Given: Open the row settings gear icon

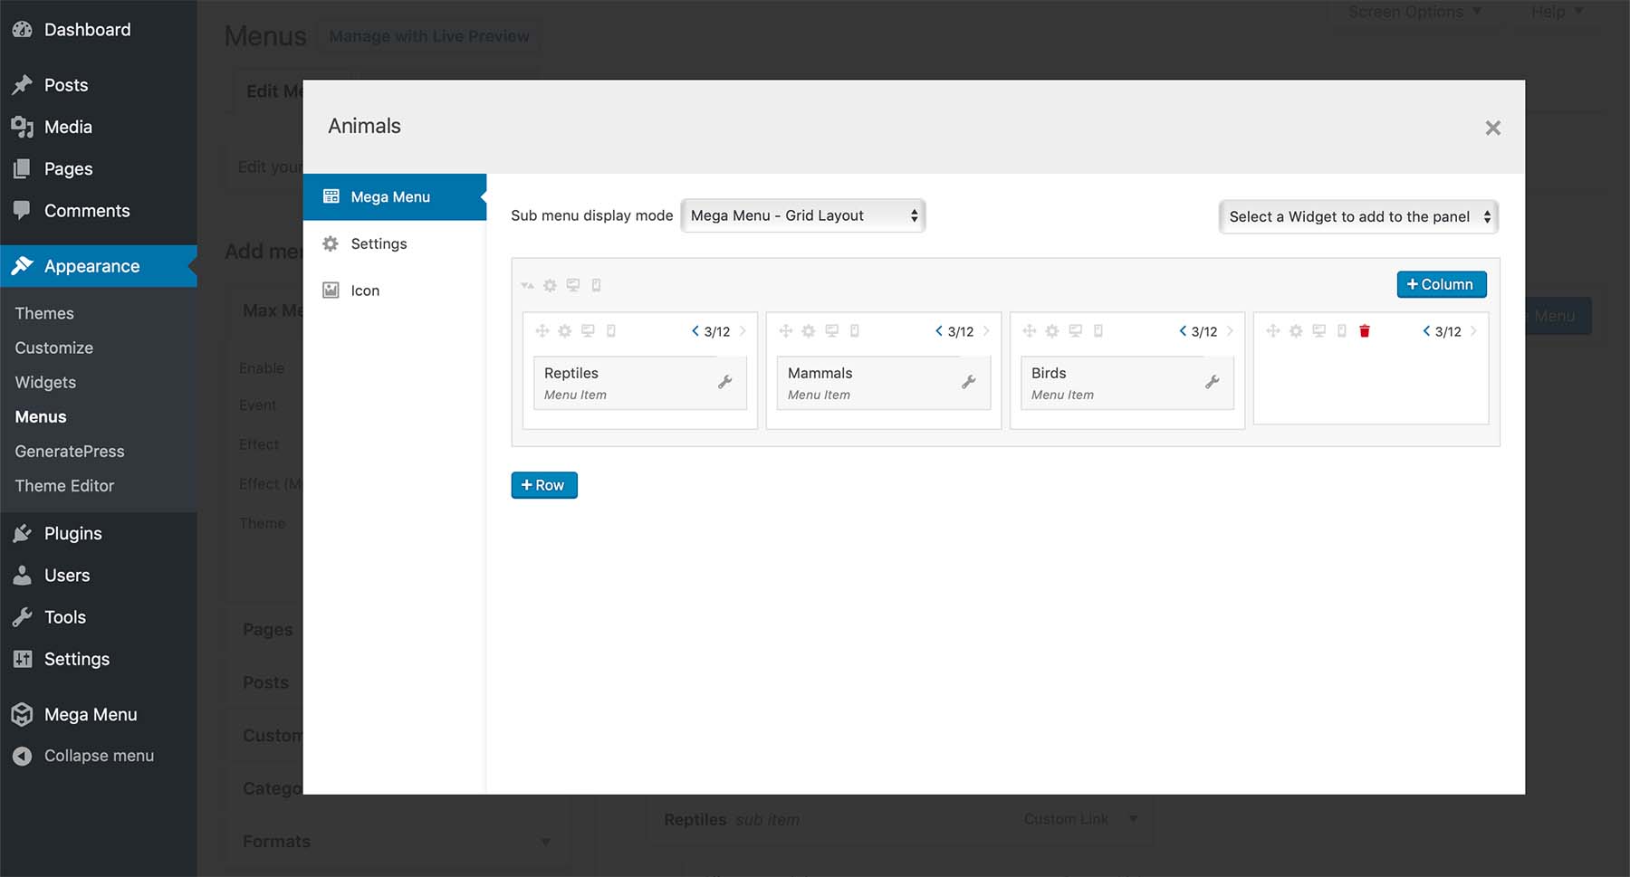Looking at the screenshot, I should (551, 285).
